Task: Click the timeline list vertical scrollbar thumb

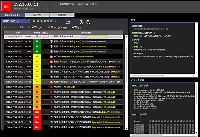Action: (126, 65)
